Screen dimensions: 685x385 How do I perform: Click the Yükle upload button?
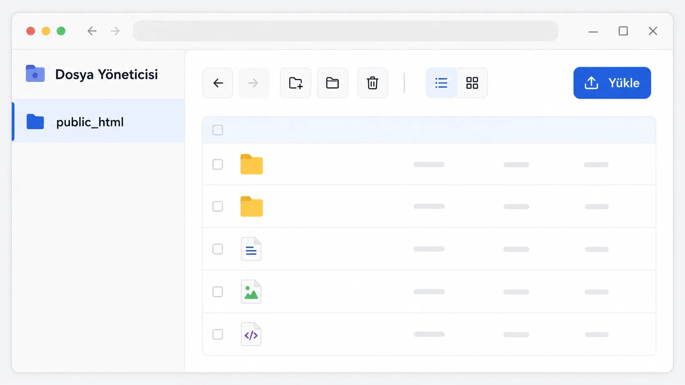612,83
